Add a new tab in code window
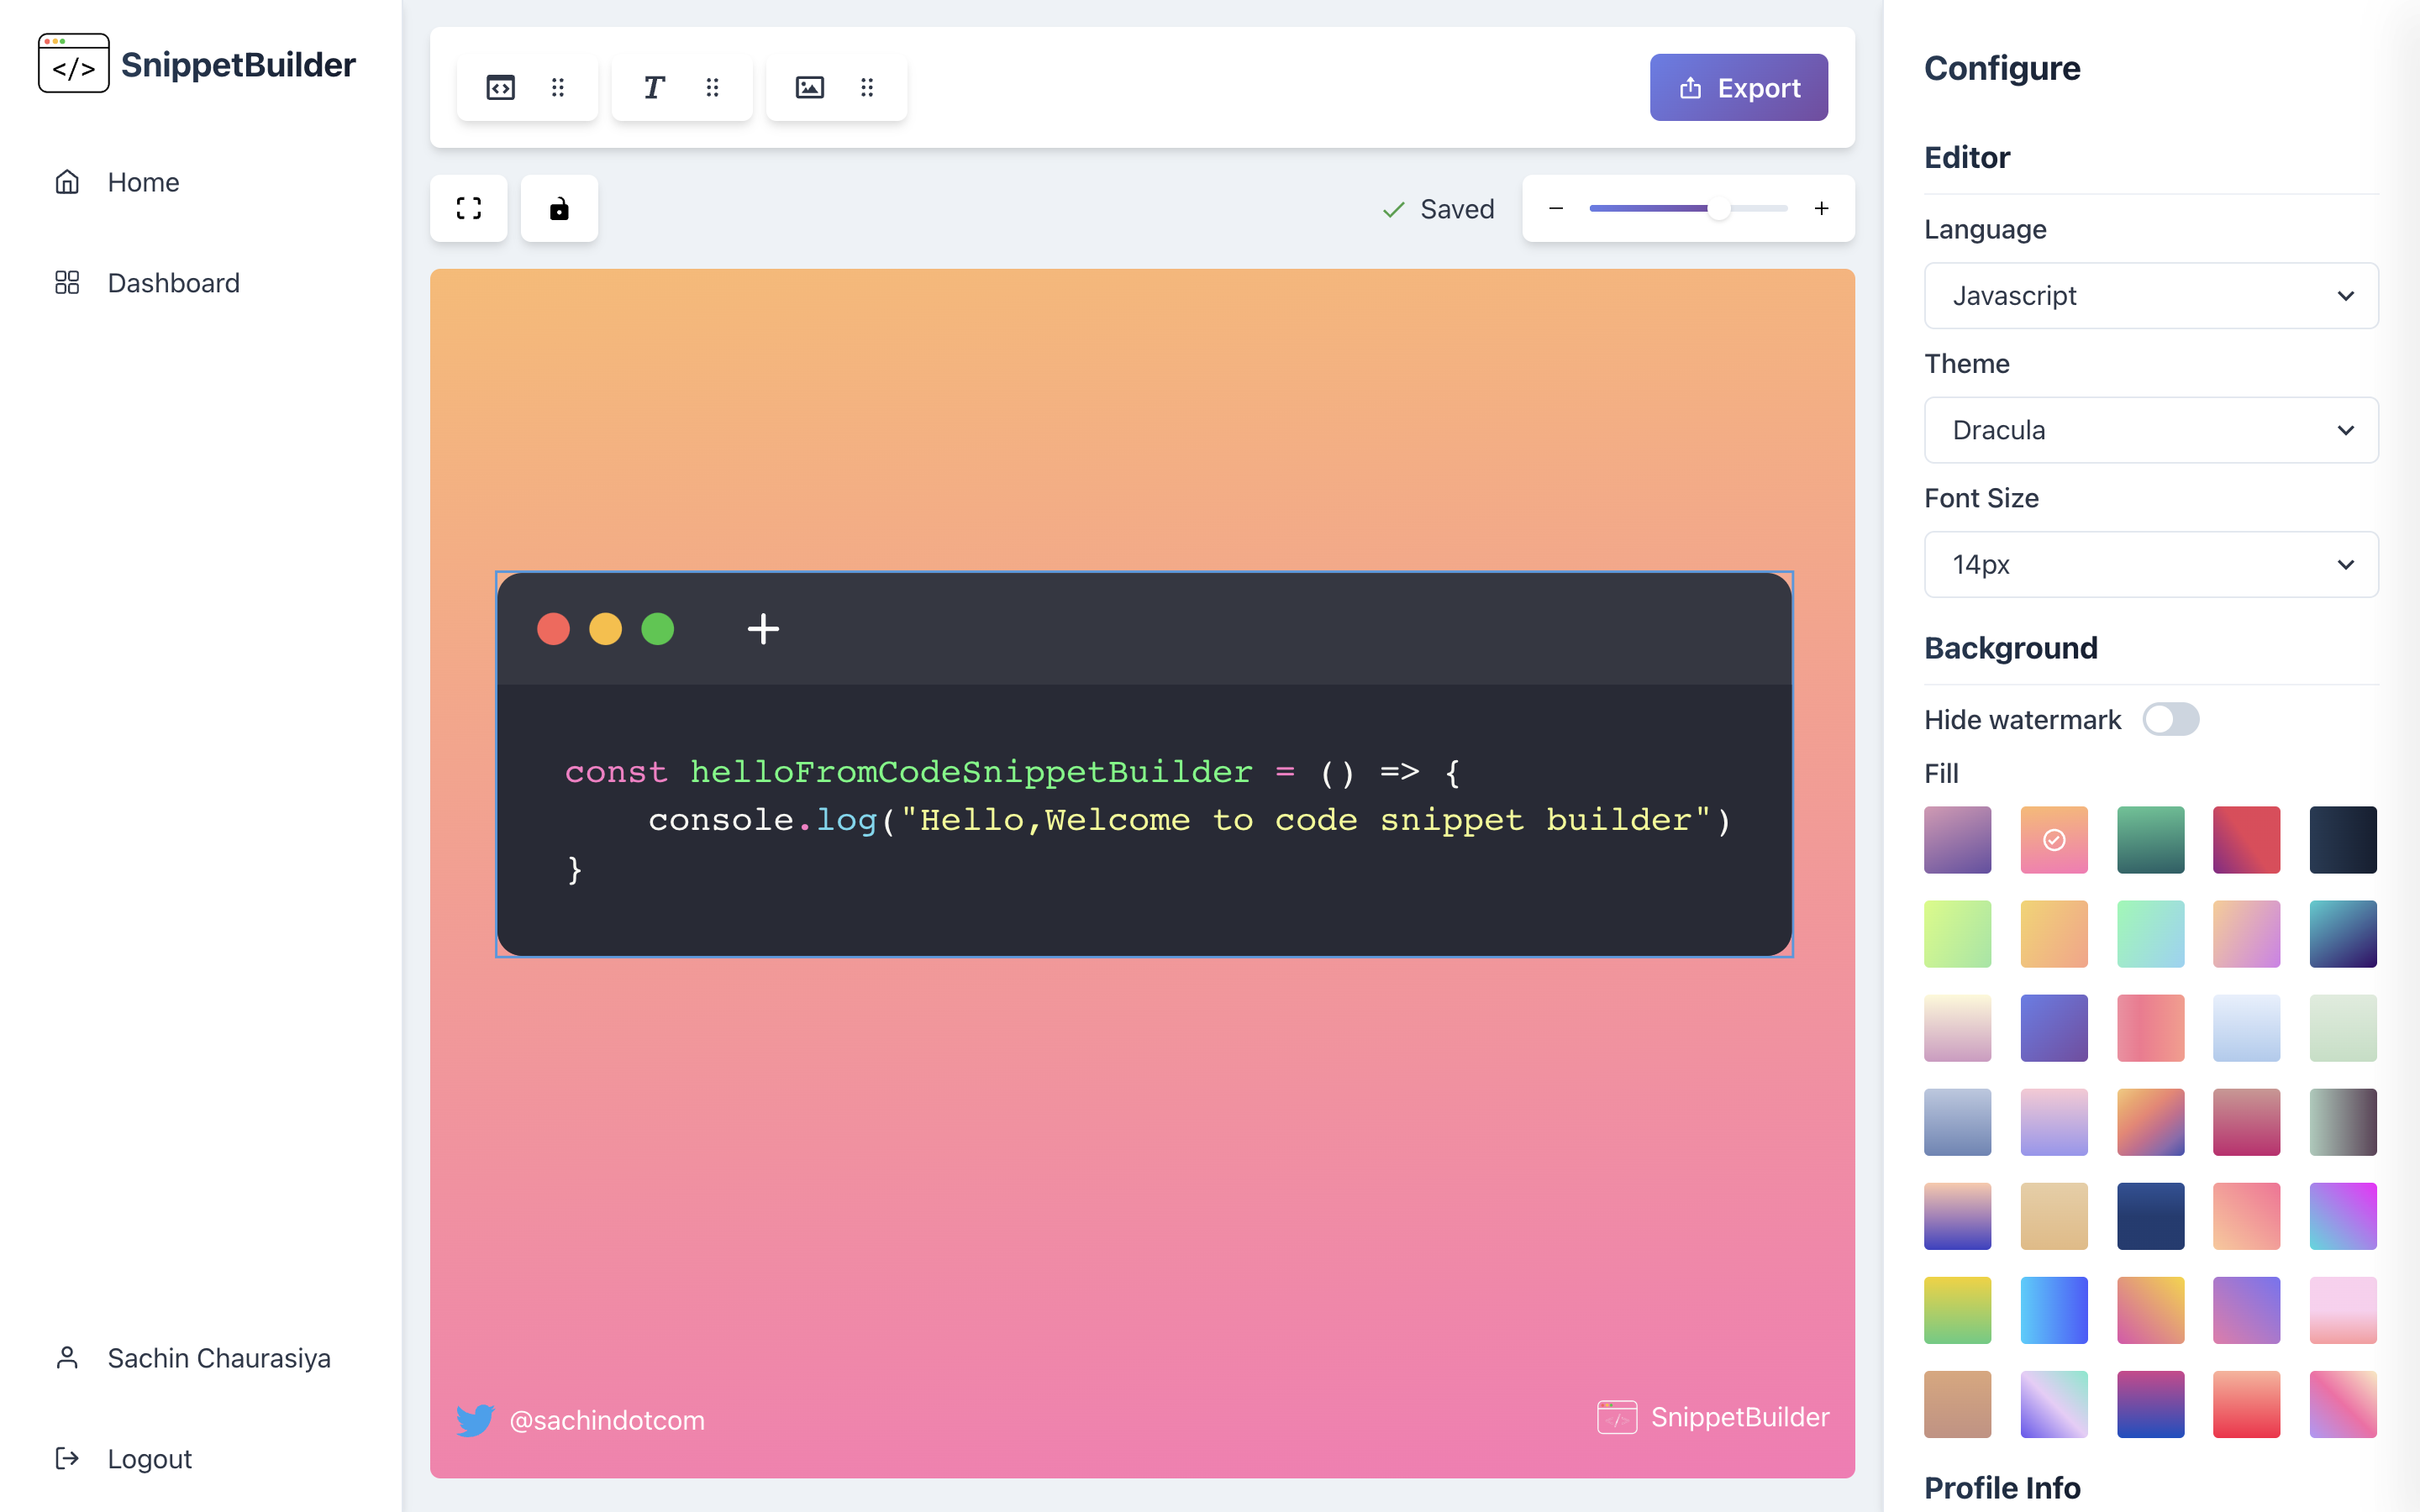The height and width of the screenshot is (1512, 2420). [x=763, y=629]
